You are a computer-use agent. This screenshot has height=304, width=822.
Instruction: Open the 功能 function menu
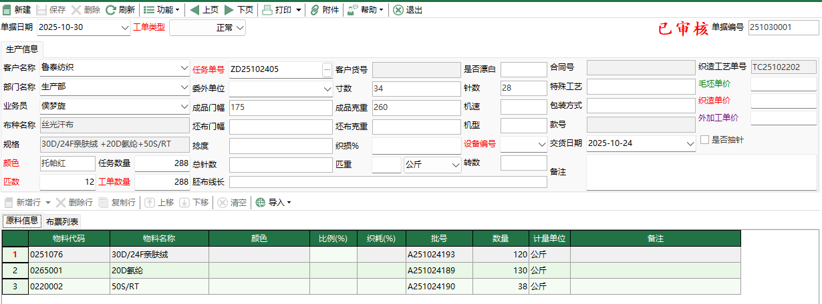(x=162, y=10)
